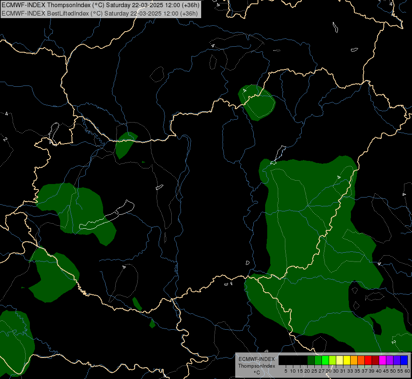Select the pure yellow 31-33 legend swatch
Viewport: 412px width, 379px height.
click(347, 360)
